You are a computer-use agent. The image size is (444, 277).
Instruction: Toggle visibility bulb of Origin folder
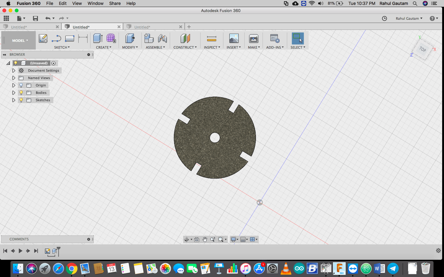click(21, 85)
